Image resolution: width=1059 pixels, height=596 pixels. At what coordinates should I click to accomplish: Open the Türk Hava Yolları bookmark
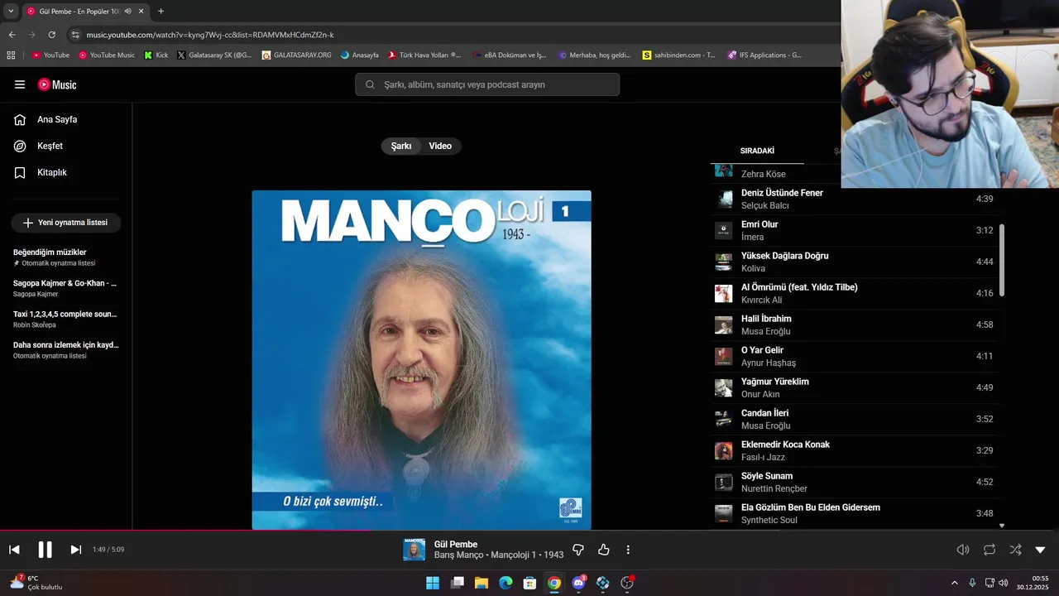[x=424, y=55]
